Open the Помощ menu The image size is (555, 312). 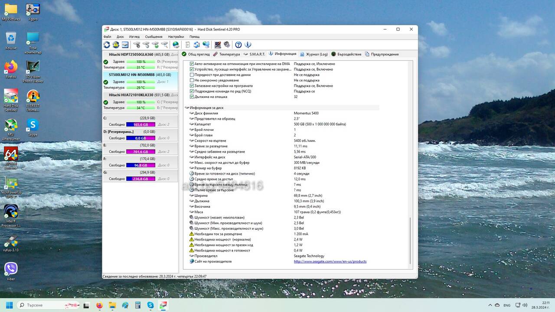tap(194, 37)
